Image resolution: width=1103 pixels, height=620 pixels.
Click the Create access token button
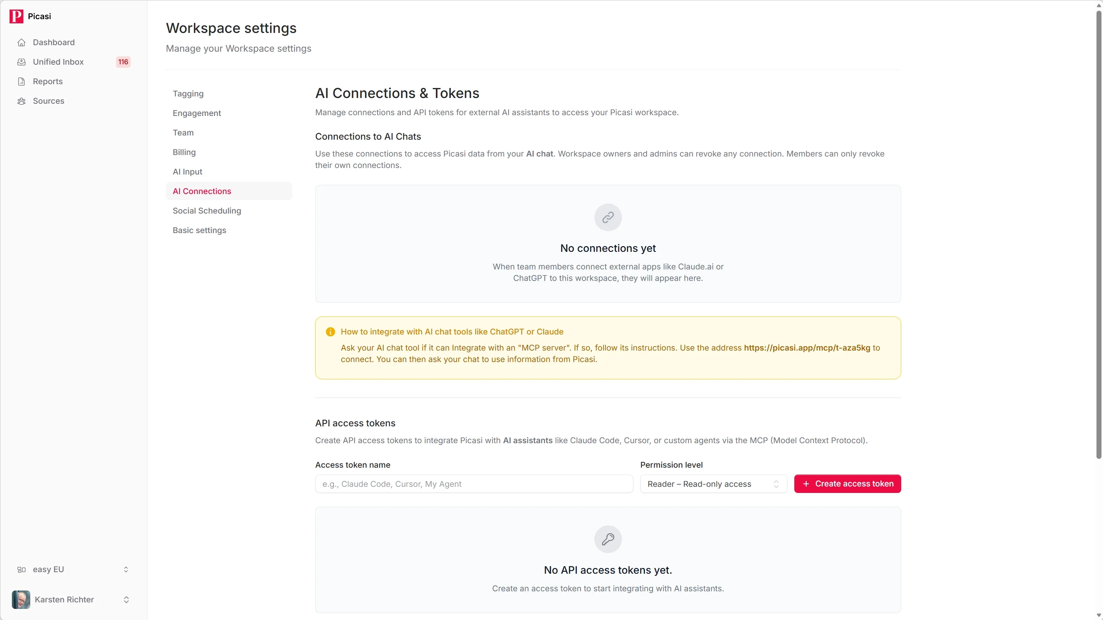click(x=848, y=484)
